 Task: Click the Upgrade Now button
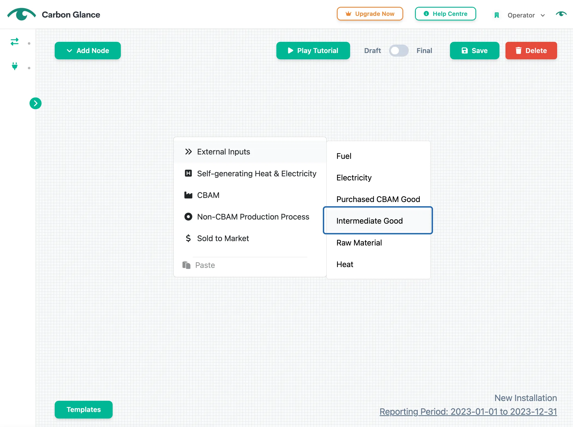tap(370, 14)
